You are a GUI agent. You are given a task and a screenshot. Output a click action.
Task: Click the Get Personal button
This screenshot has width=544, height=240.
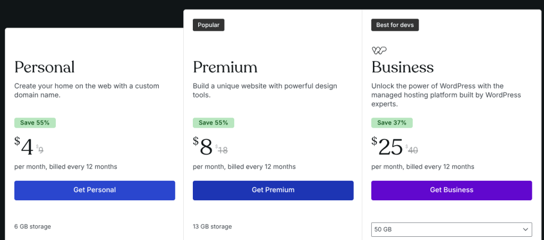(95, 190)
